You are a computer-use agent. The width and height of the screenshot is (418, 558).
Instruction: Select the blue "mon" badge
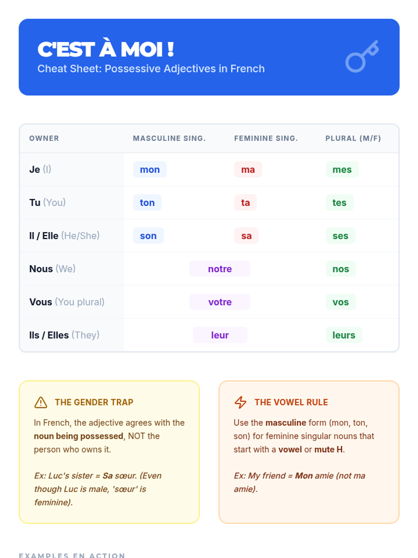coord(150,169)
